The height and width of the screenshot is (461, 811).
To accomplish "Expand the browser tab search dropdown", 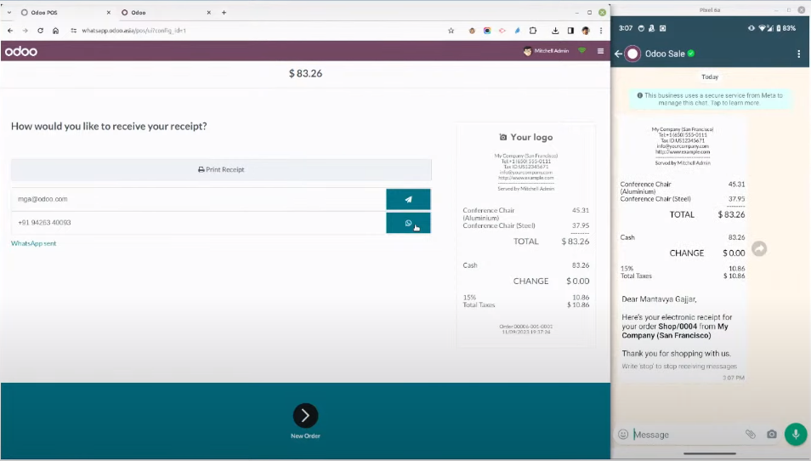I will (9, 13).
